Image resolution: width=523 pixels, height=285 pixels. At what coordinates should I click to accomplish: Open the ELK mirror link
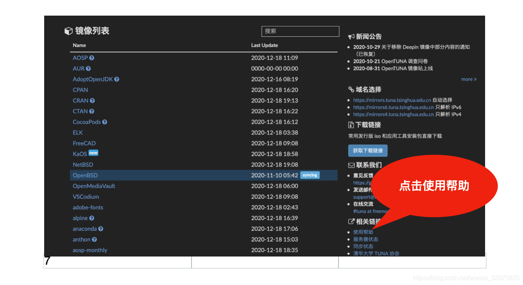pyautogui.click(x=78, y=133)
